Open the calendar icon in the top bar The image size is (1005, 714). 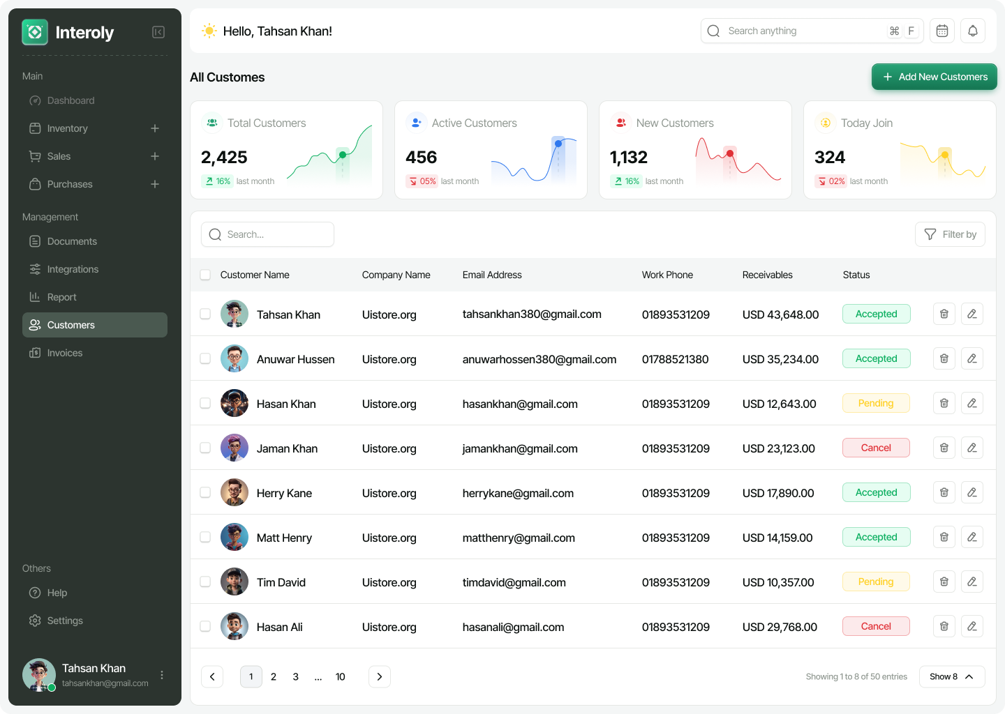[941, 31]
